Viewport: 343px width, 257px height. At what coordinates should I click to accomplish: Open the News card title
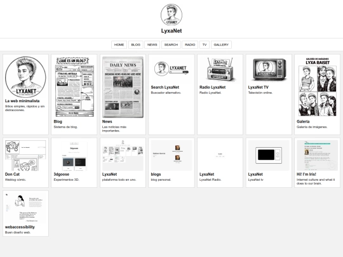pyautogui.click(x=107, y=121)
